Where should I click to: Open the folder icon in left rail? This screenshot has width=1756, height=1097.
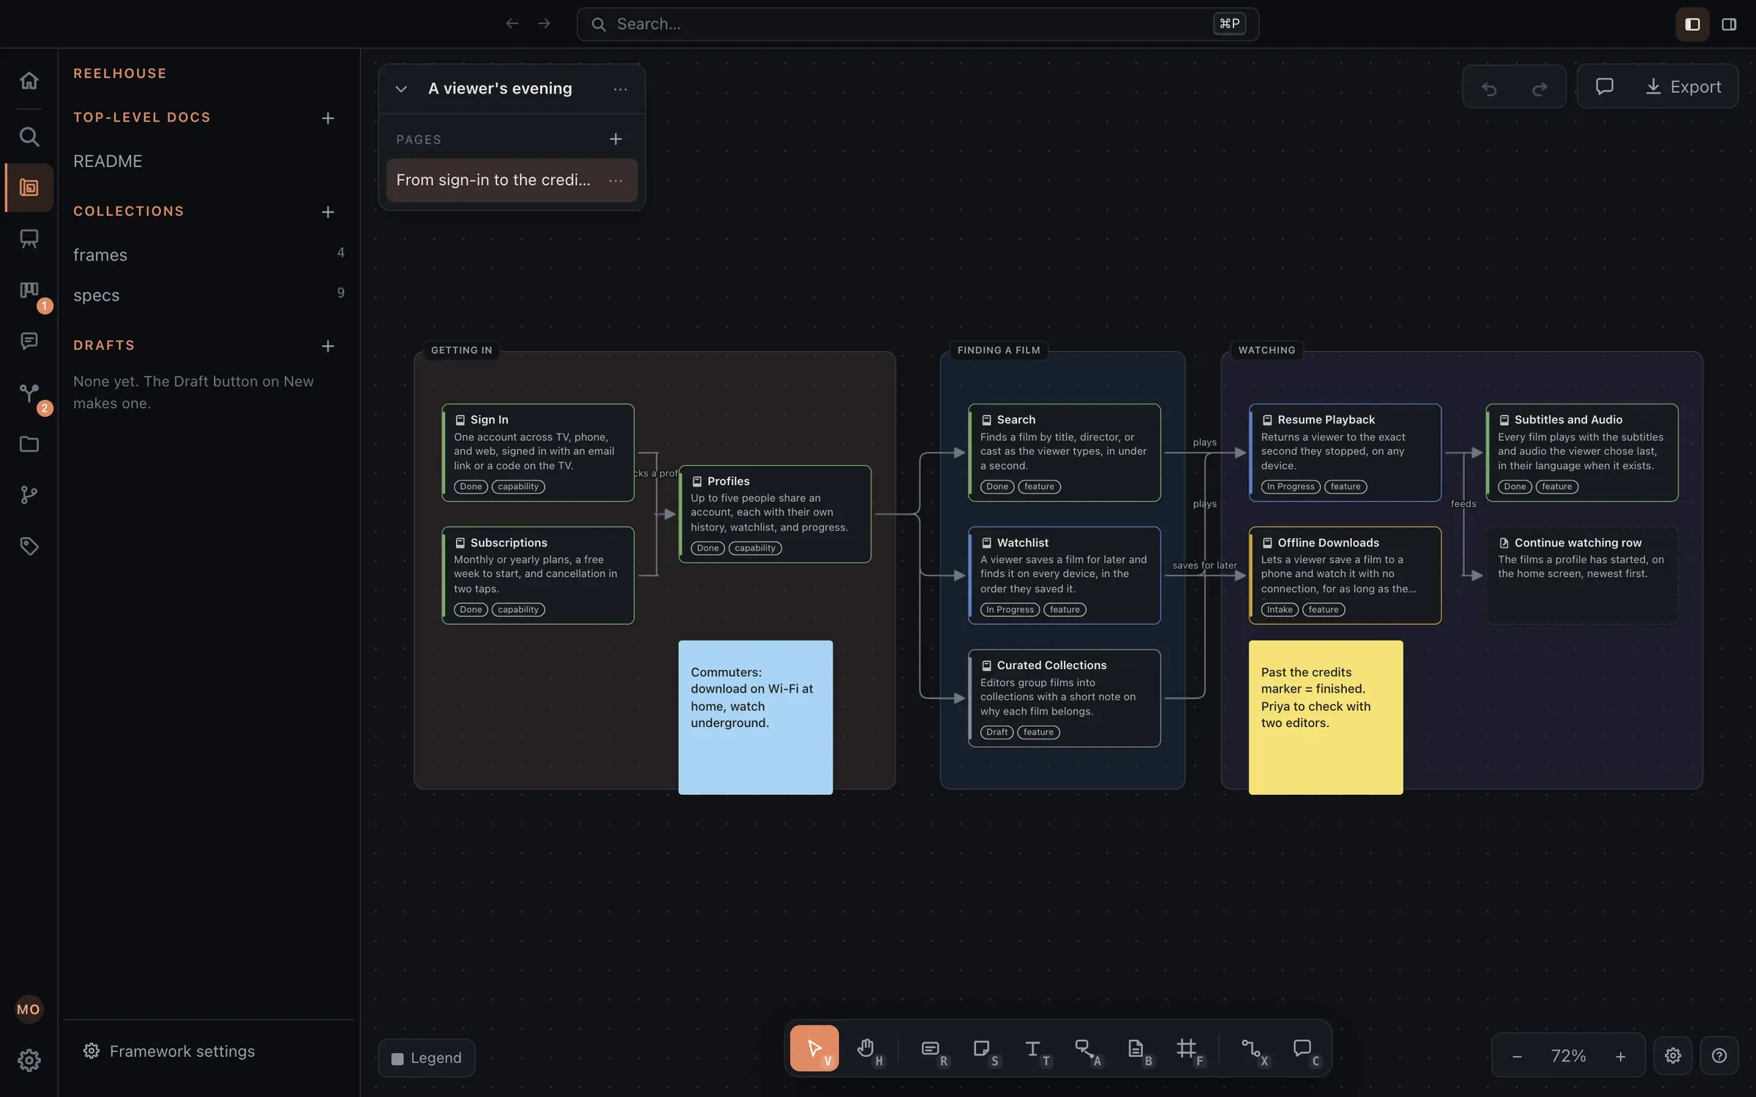pos(29,444)
